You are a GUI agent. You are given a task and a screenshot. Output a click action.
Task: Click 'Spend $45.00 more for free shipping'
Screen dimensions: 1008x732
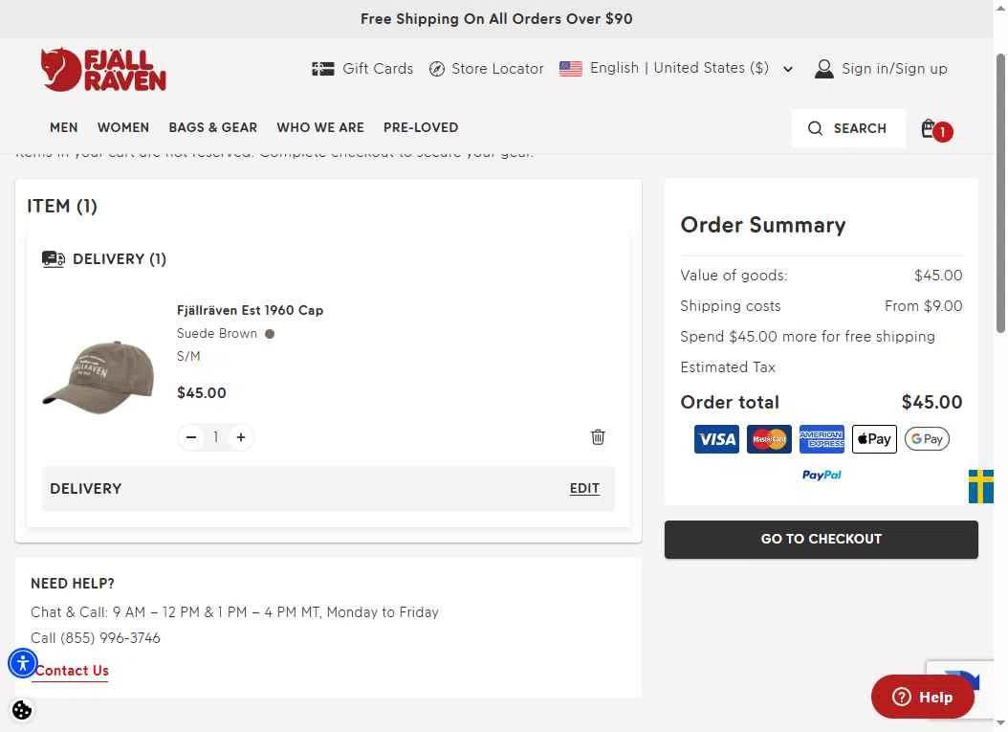pyautogui.click(x=807, y=337)
